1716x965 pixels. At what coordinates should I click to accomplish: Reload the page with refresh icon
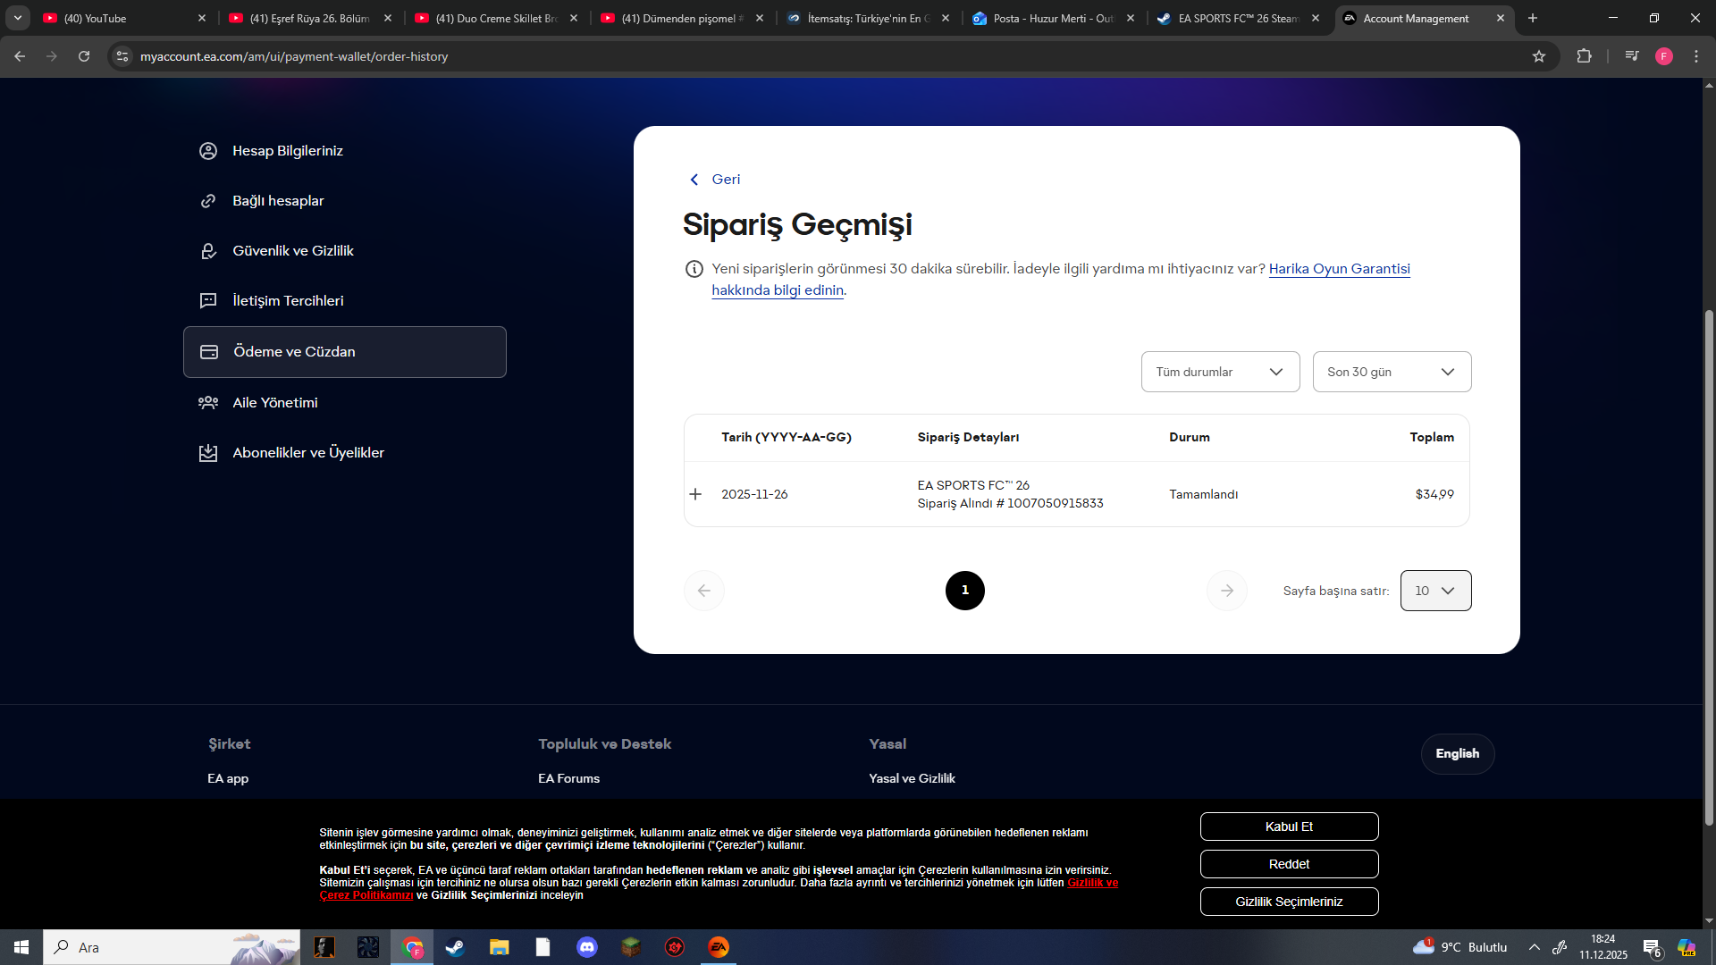coord(84,56)
